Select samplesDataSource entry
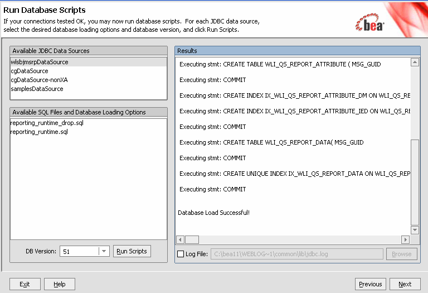The width and height of the screenshot is (428, 293). (89, 89)
